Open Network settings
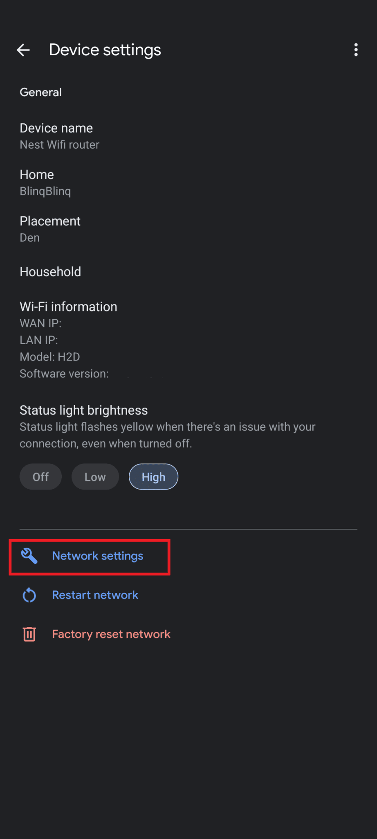This screenshot has height=839, width=377. (98, 556)
